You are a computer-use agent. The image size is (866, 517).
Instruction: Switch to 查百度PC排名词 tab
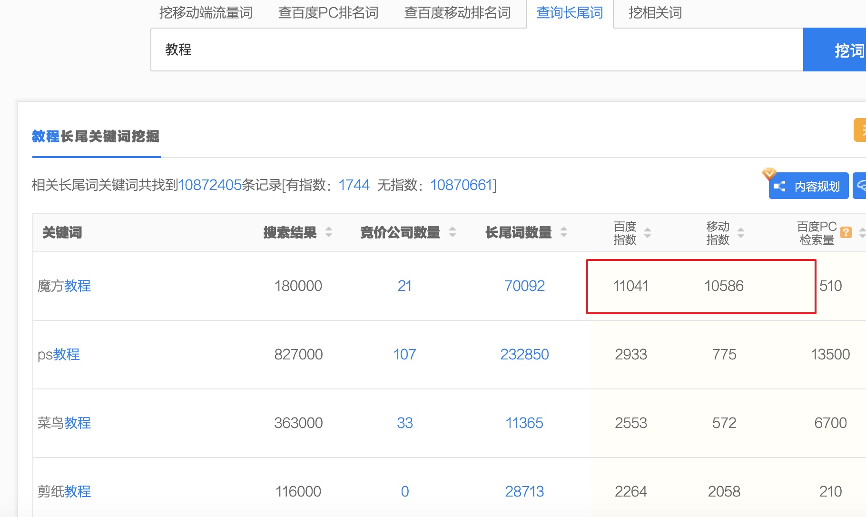[328, 13]
